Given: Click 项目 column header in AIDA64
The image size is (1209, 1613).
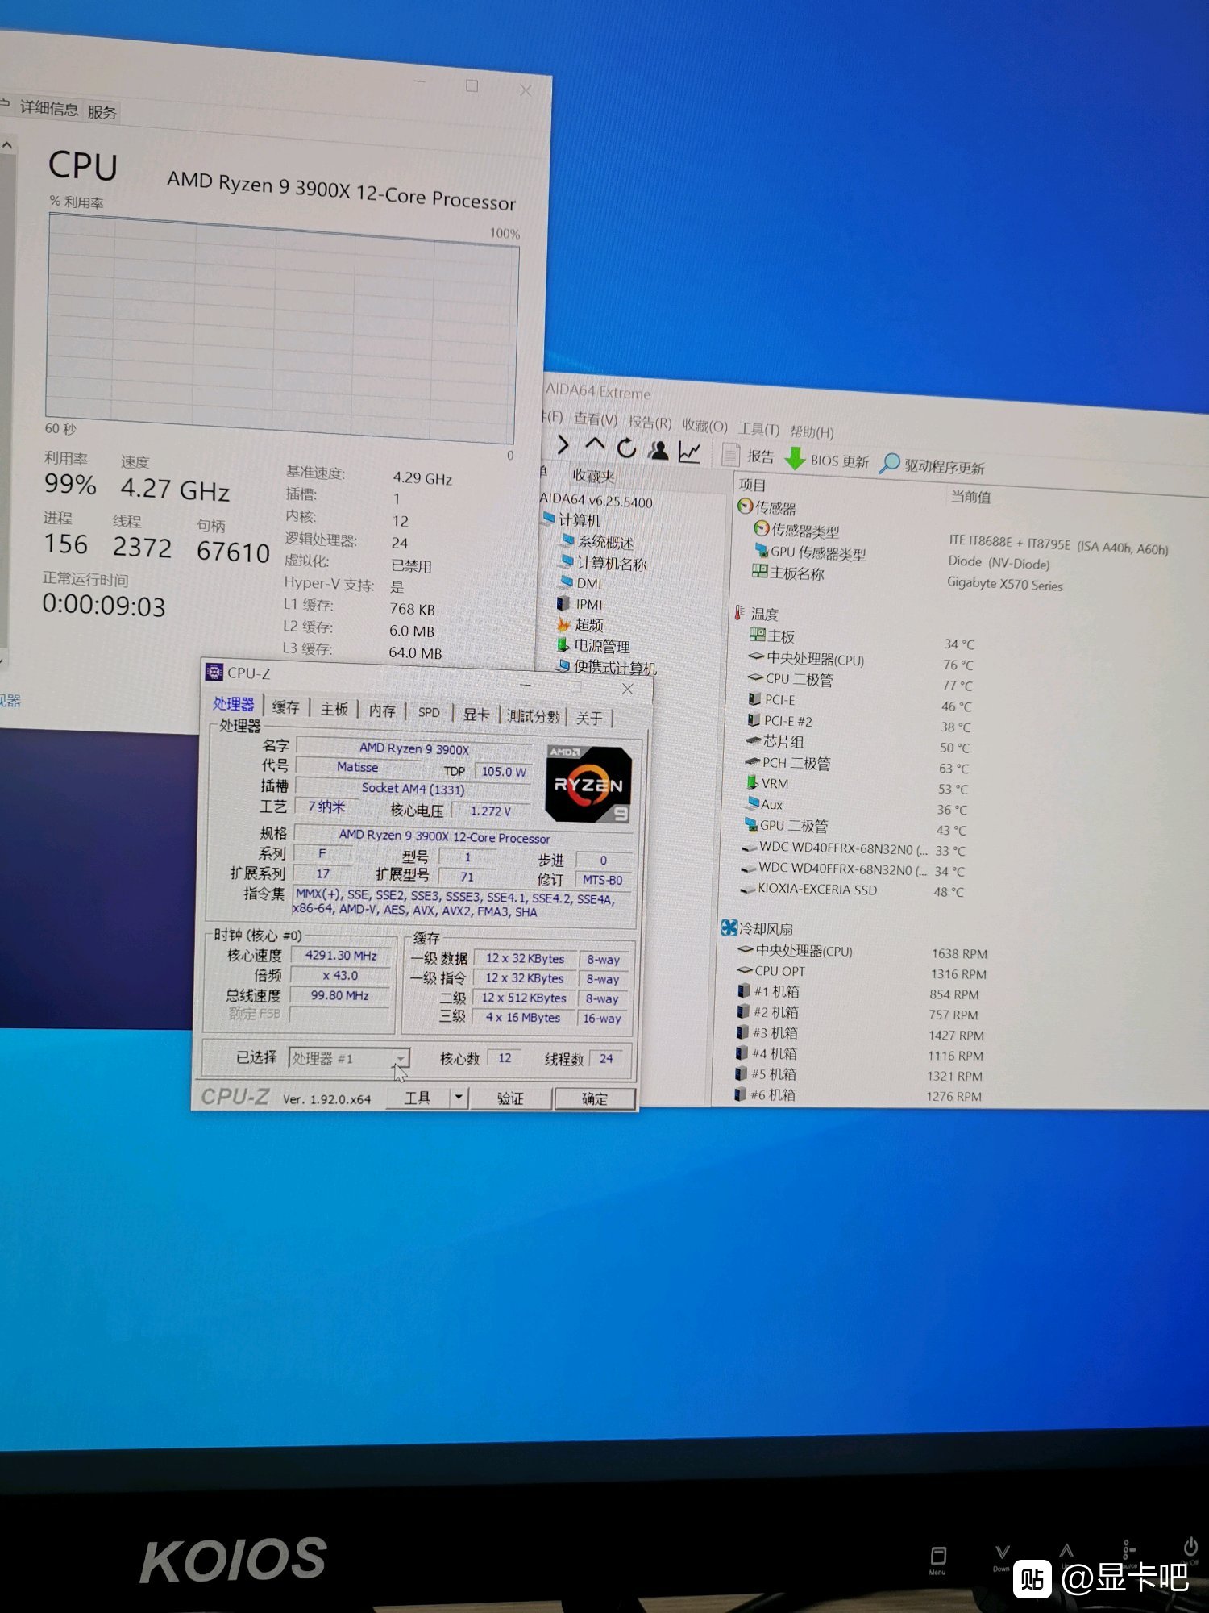Looking at the screenshot, I should [x=753, y=486].
